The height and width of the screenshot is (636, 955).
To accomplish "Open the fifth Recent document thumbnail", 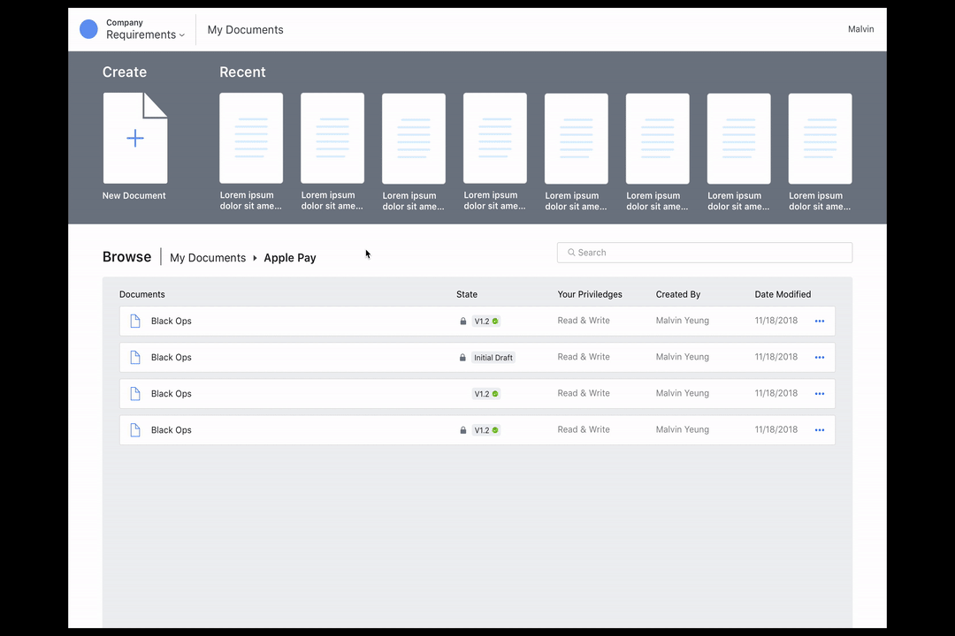I will [x=577, y=139].
